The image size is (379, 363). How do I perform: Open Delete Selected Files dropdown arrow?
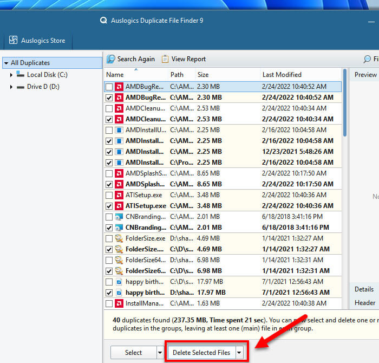239,352
